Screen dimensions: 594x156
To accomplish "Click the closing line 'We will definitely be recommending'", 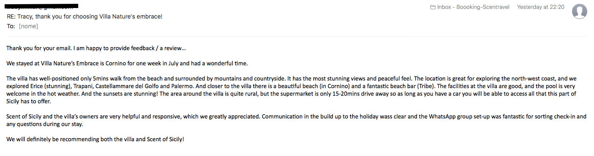I will pyautogui.click(x=95, y=139).
